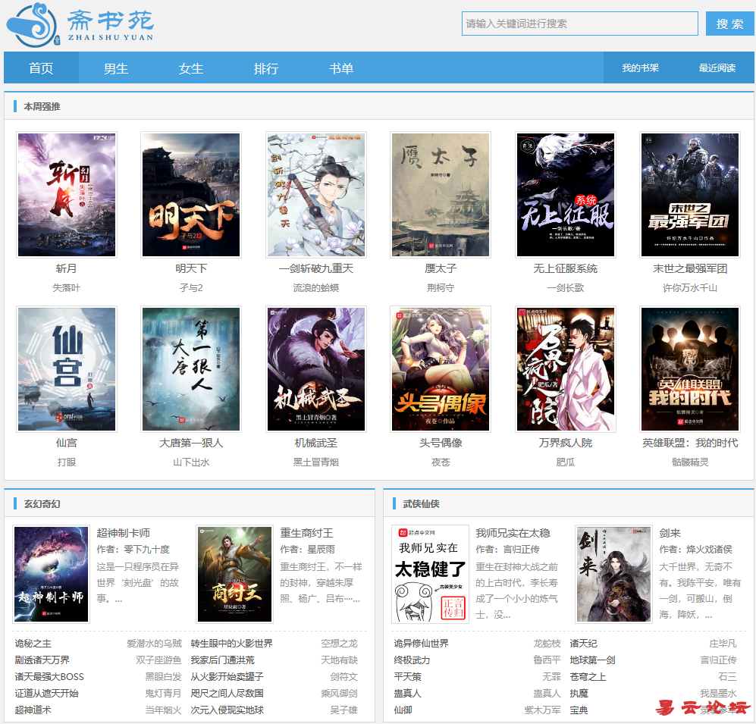Click the 头号偶像 title text
The height and width of the screenshot is (724, 756).
pyautogui.click(x=441, y=443)
